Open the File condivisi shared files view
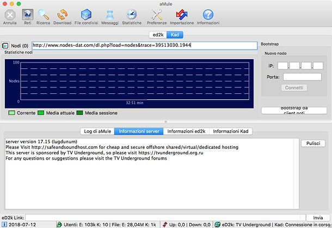This screenshot has width=332, height=228. pos(86,17)
